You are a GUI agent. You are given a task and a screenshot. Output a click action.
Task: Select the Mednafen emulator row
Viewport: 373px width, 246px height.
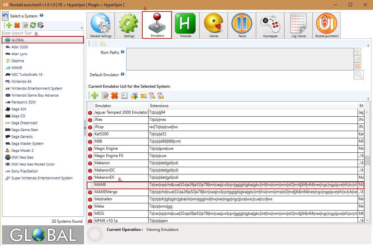click(225, 199)
